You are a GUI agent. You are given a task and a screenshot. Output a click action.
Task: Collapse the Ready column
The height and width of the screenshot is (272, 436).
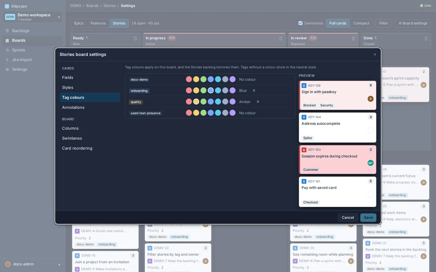(x=135, y=39)
